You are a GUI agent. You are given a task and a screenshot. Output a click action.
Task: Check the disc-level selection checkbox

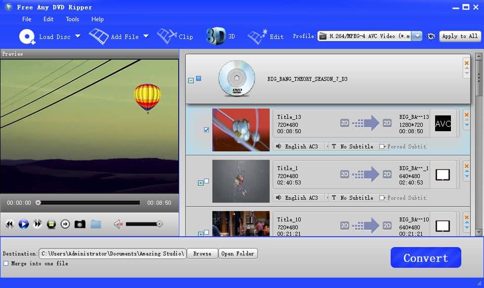(199, 78)
